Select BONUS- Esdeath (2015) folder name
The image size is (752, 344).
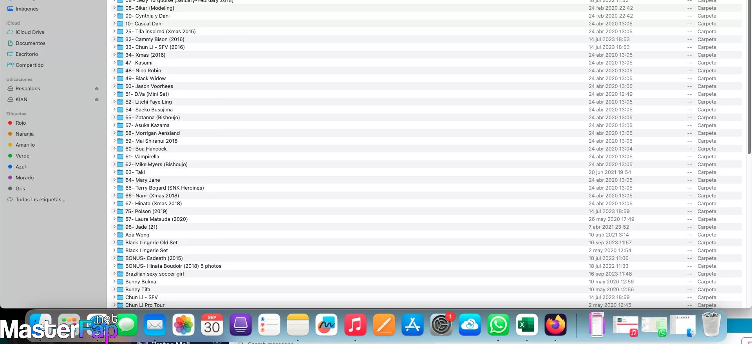coord(154,258)
